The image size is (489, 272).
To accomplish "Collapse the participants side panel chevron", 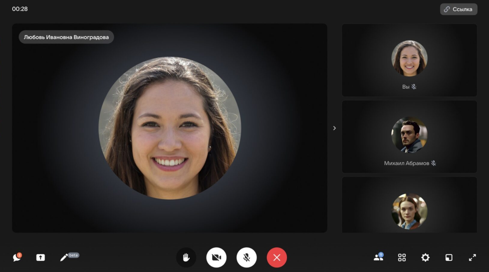I will 334,128.
